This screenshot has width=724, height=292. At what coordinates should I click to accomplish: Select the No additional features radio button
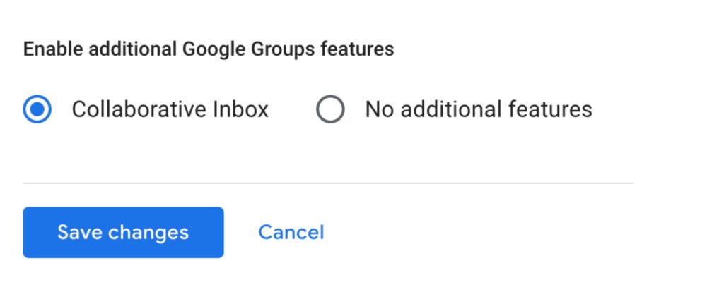[330, 109]
